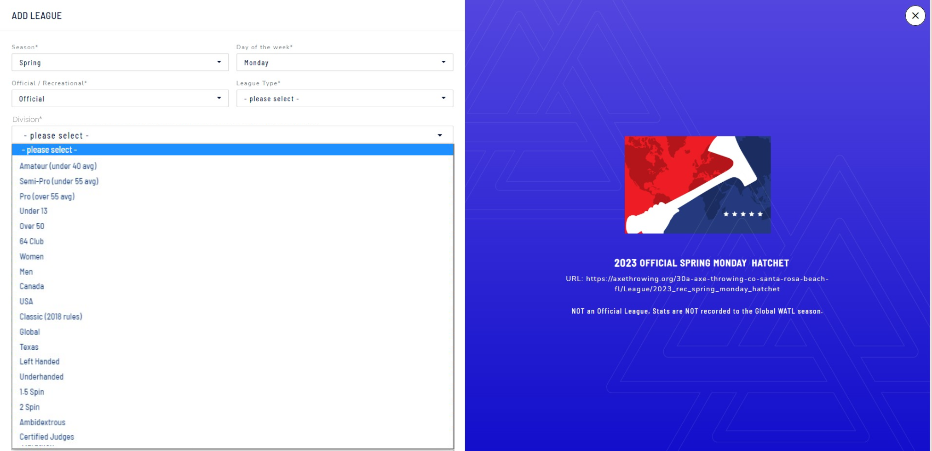Pick Pro (over 55 avg) division
The height and width of the screenshot is (451, 932).
(x=47, y=197)
